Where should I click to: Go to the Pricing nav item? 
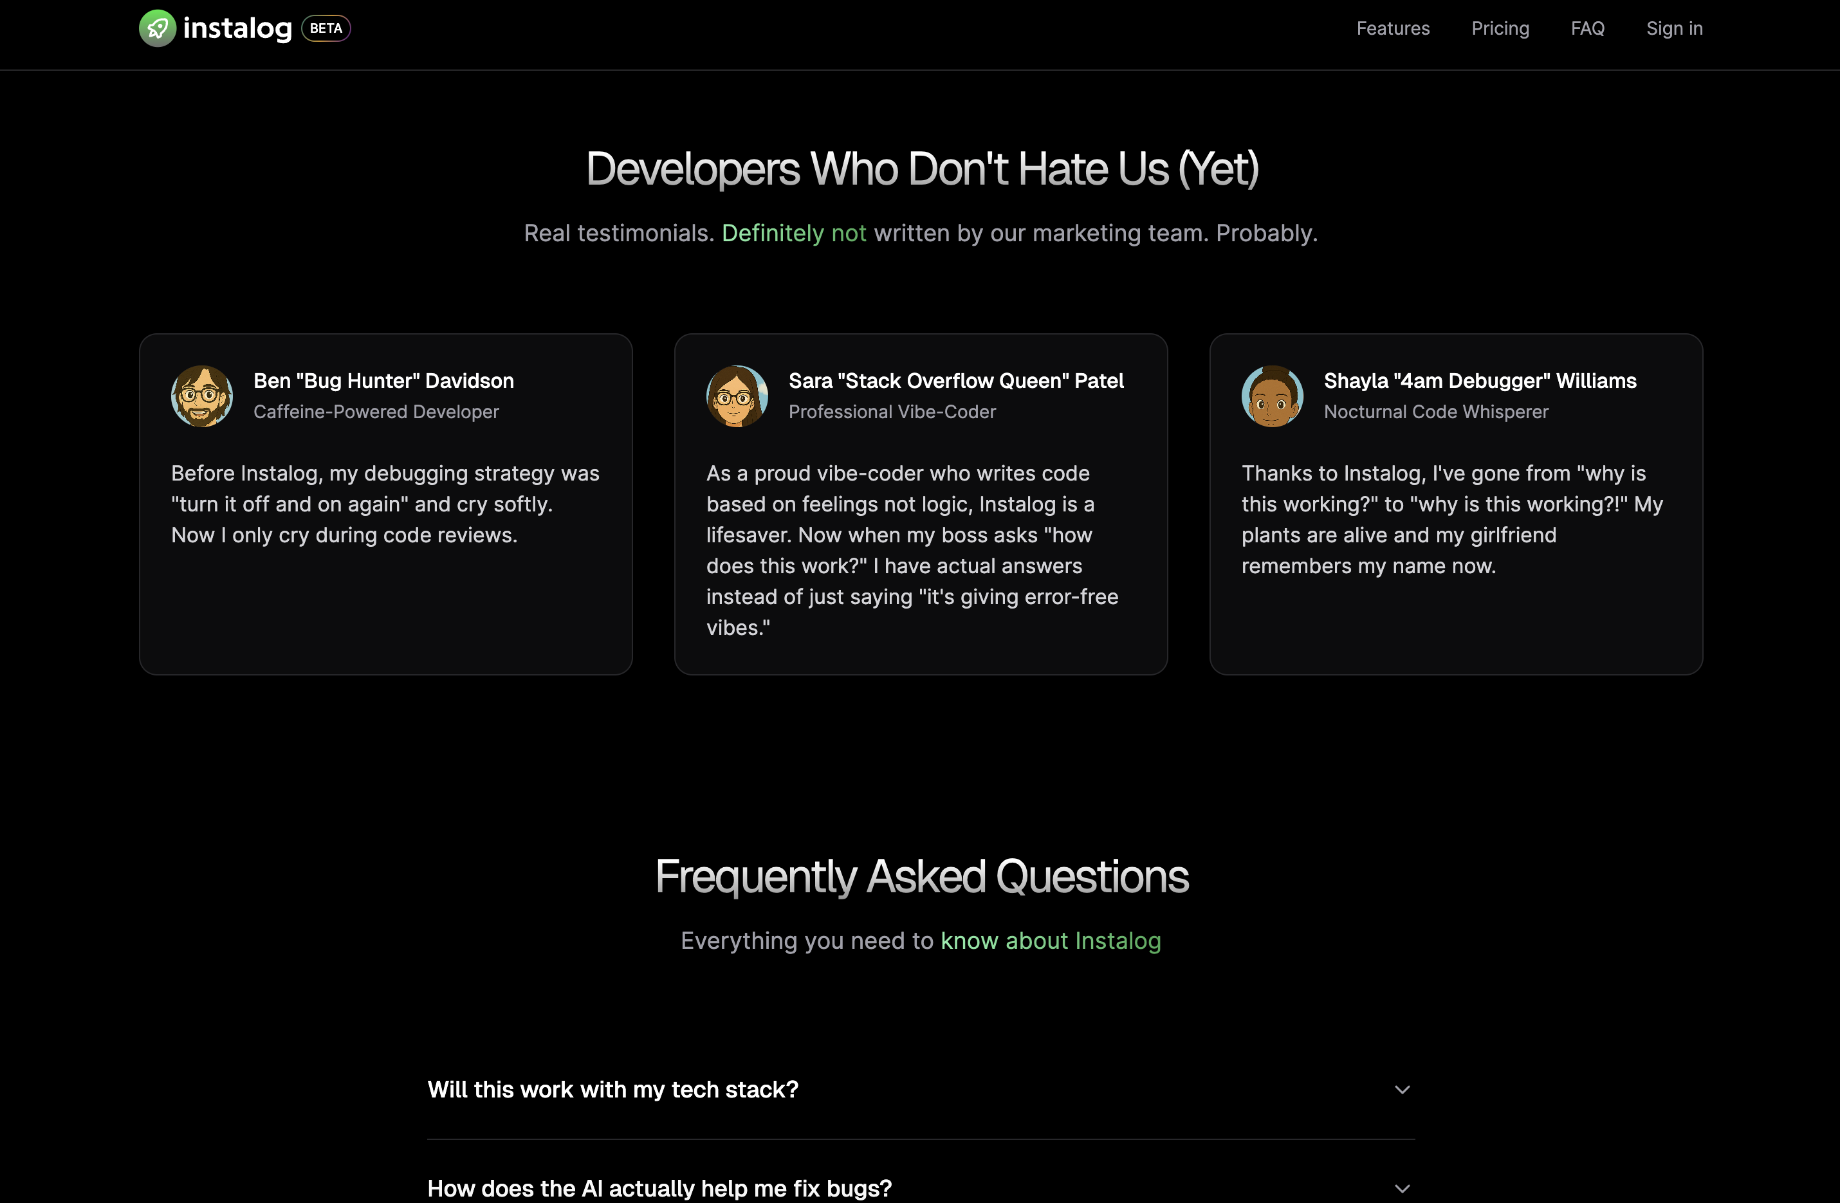pyautogui.click(x=1500, y=28)
